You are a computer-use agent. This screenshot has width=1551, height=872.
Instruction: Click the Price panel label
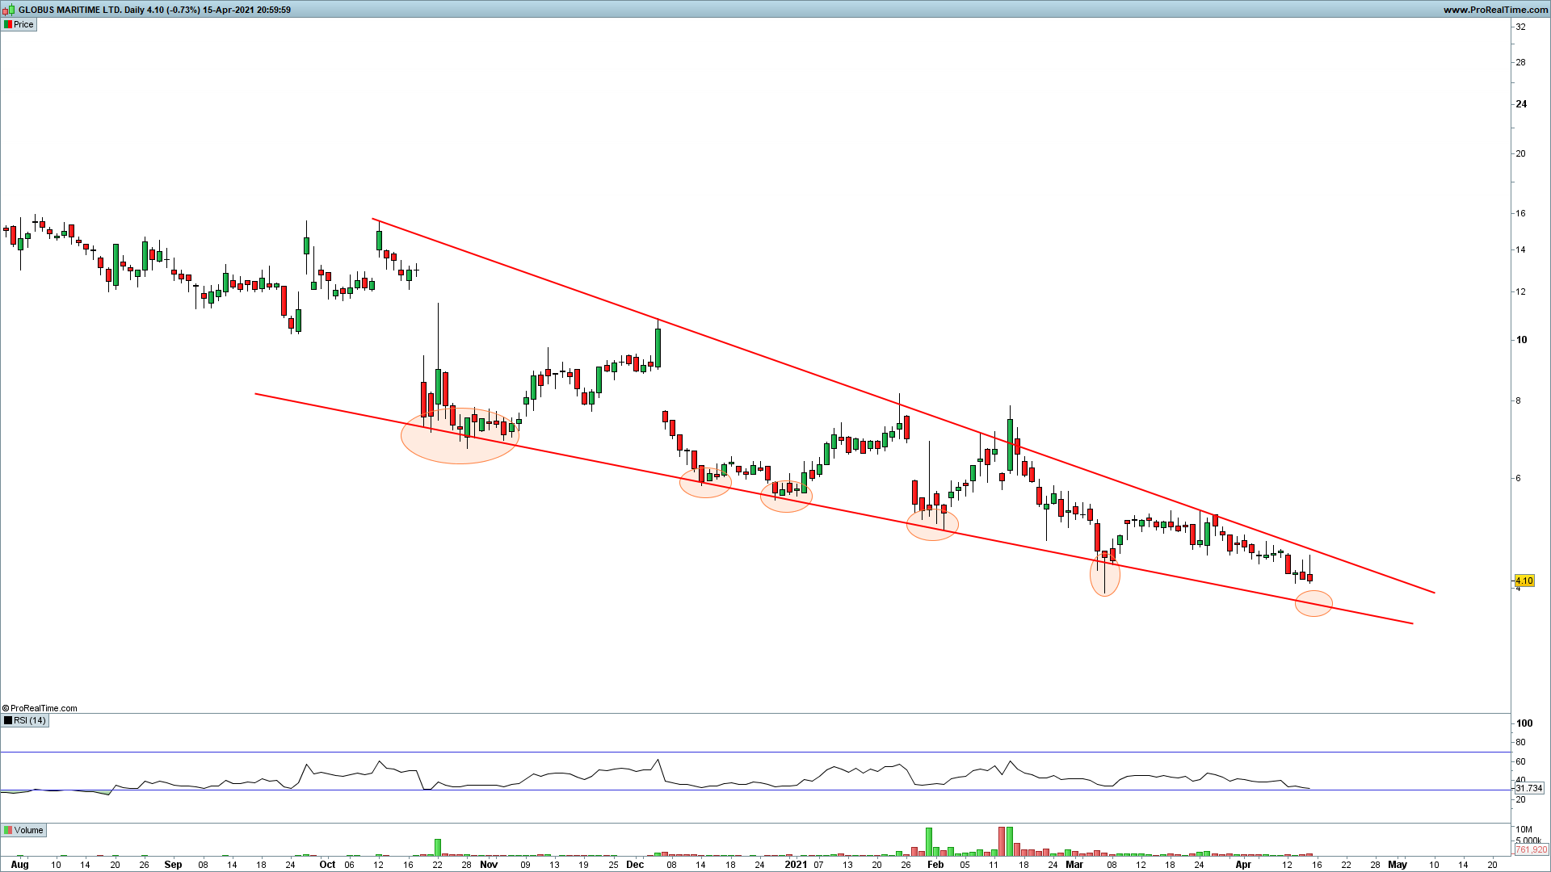tap(23, 24)
